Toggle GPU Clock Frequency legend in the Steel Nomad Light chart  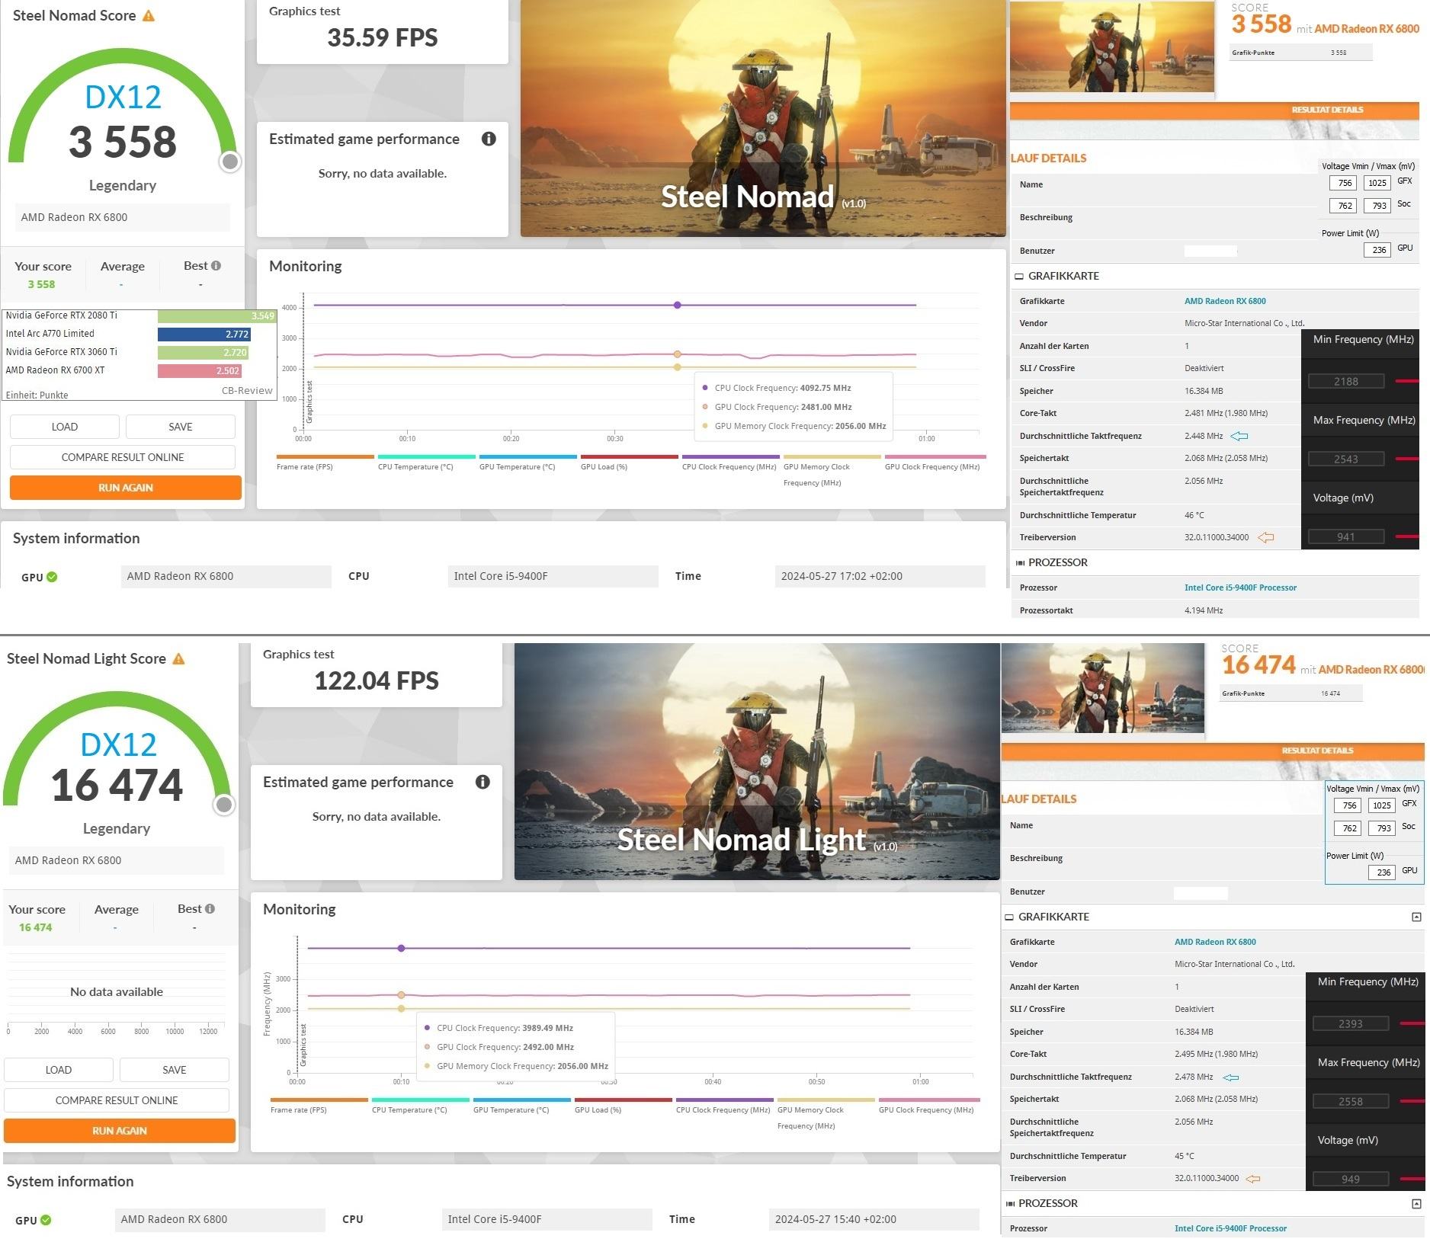click(x=928, y=1105)
